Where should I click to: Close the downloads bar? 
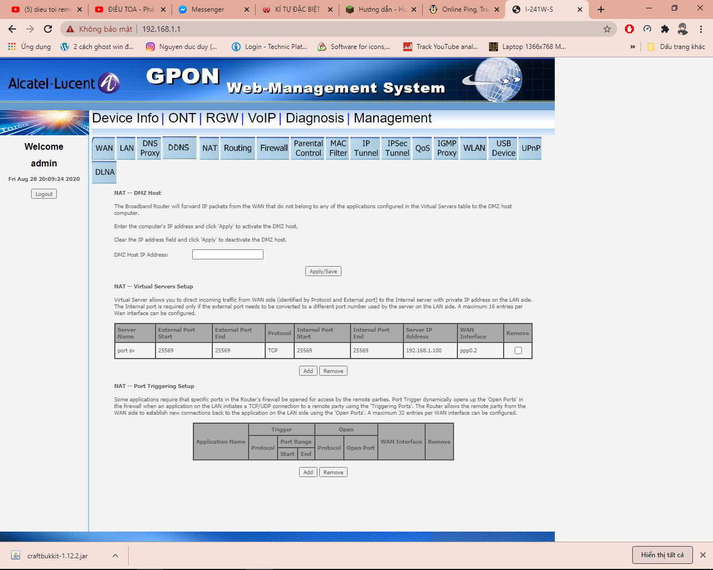click(x=703, y=555)
